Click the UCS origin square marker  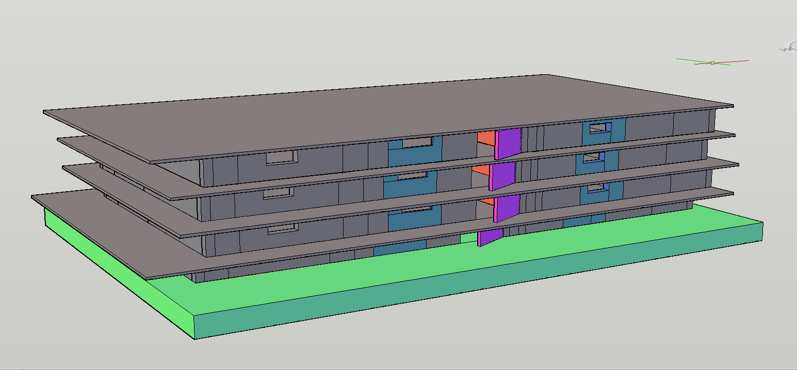click(712, 63)
